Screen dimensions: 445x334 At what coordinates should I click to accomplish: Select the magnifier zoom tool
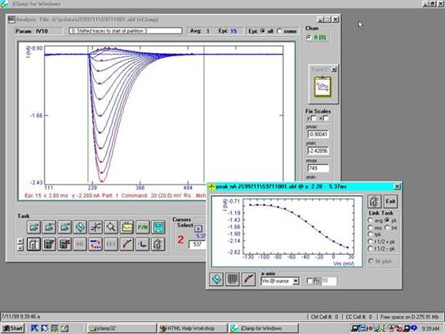(111, 227)
